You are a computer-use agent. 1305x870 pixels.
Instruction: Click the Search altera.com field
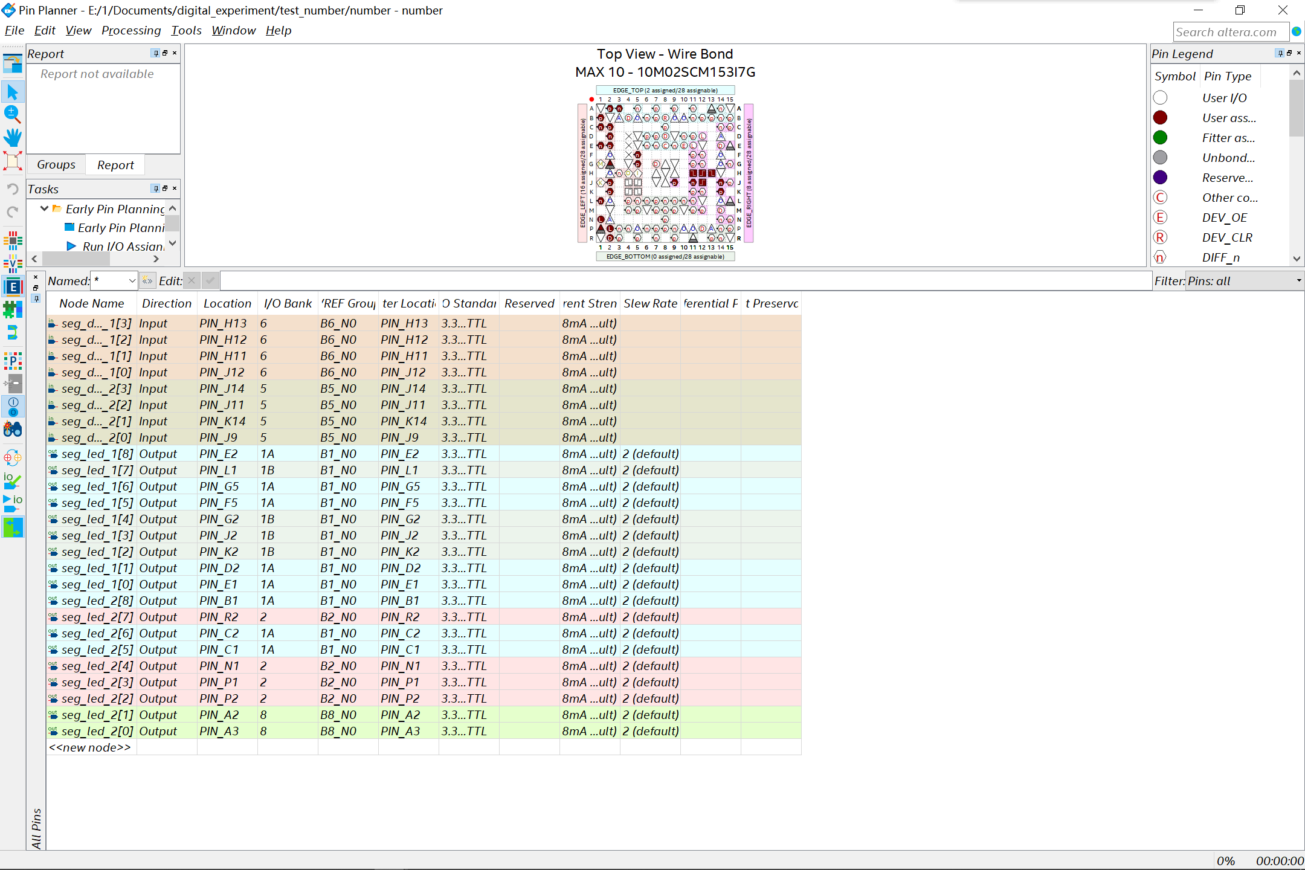(1229, 32)
